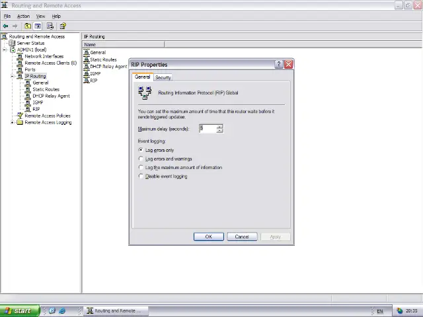Click the system tray network icon

pyautogui.click(x=399, y=311)
